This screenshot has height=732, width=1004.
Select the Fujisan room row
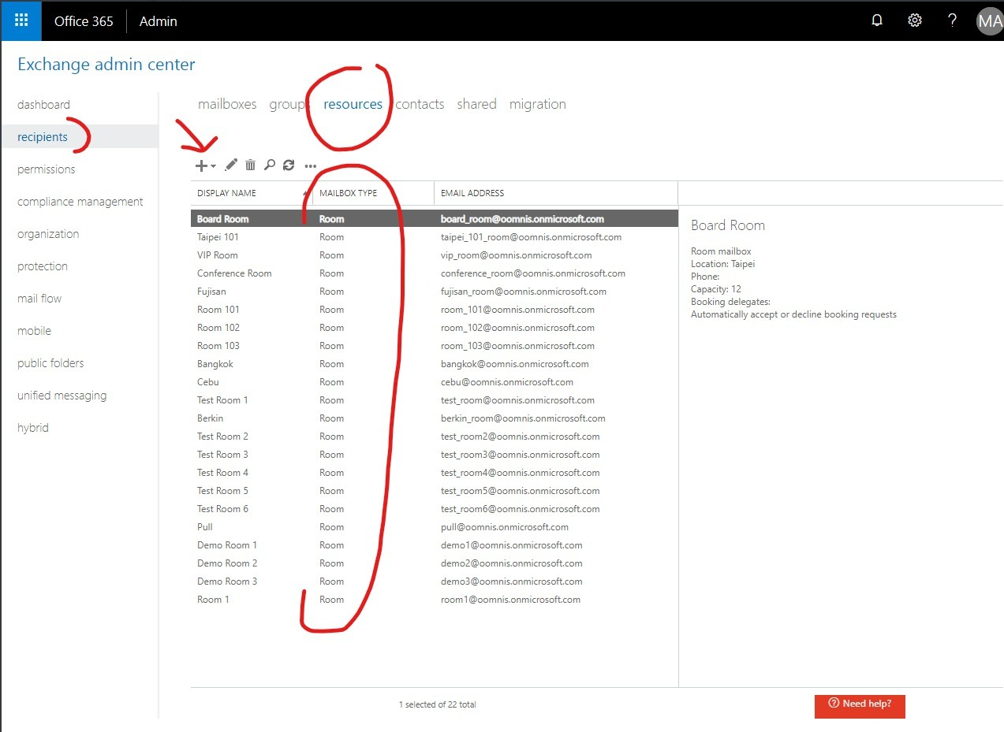coord(435,292)
